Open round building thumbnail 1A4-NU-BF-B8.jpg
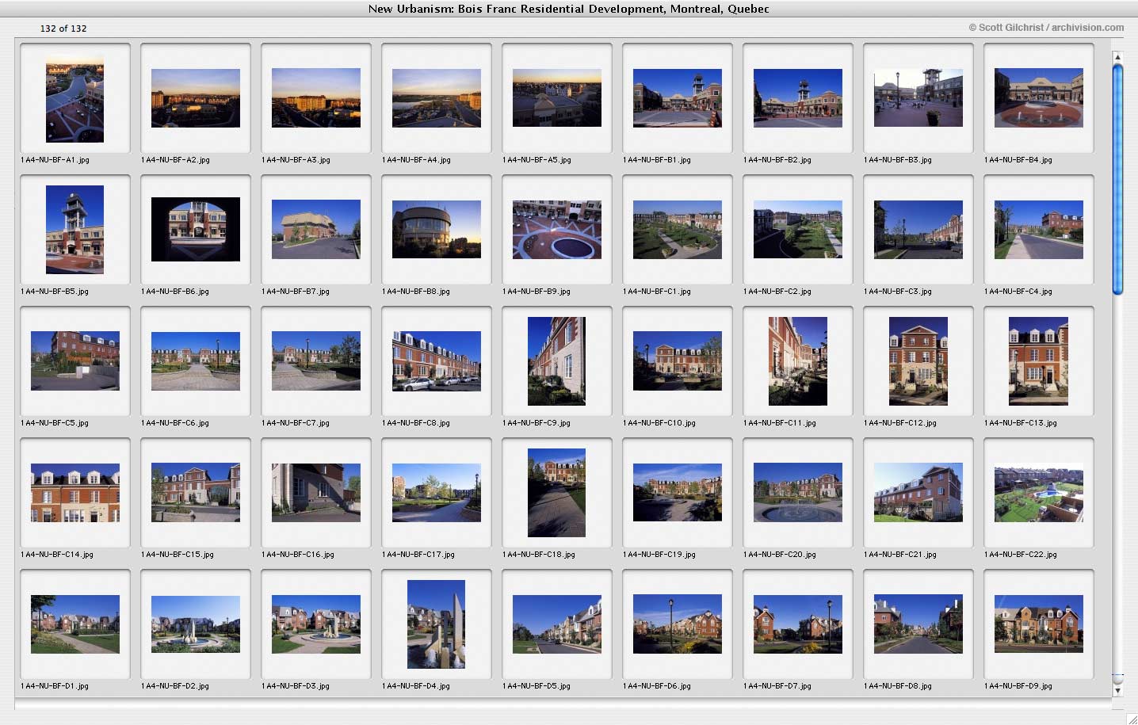Image resolution: width=1138 pixels, height=725 pixels. click(x=437, y=230)
